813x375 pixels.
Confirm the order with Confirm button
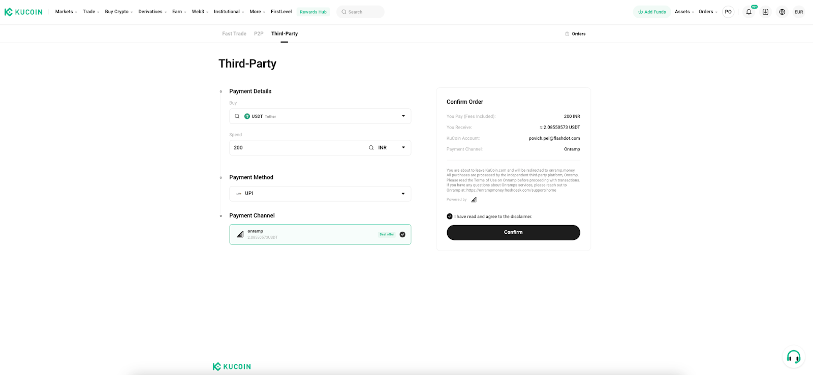[513, 232]
